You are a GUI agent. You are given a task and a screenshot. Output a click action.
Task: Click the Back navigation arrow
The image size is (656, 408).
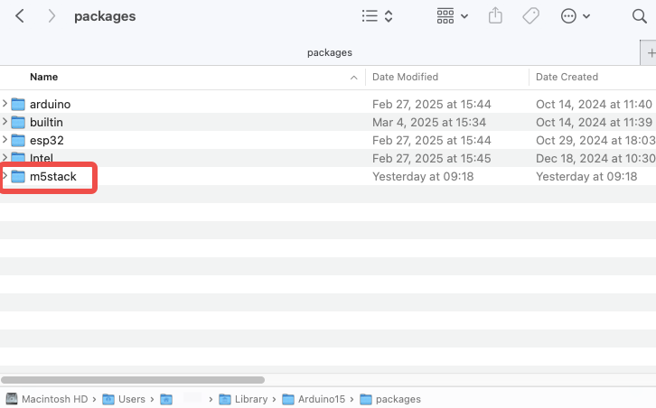[20, 16]
